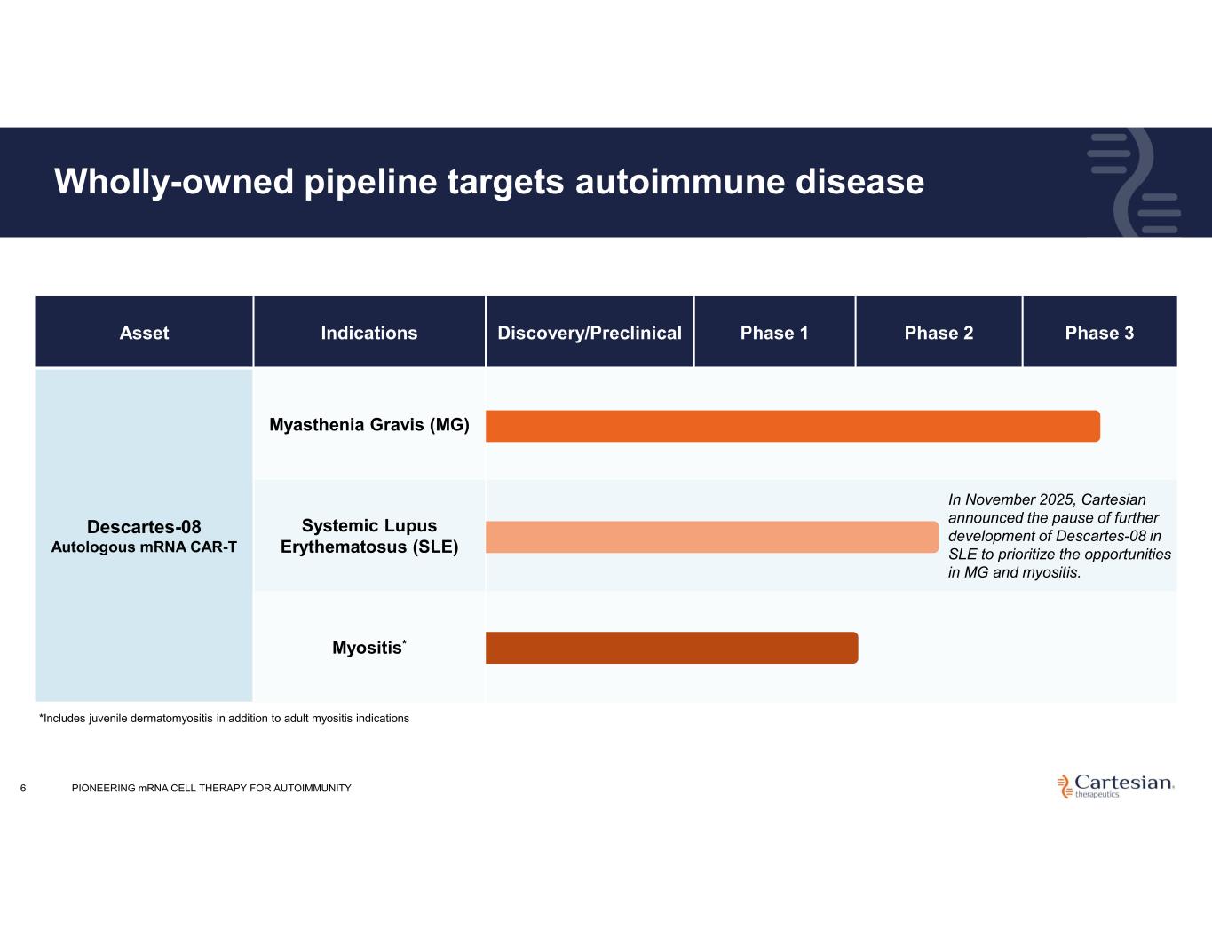This screenshot has width=1212, height=936.
Task: Select the Descartes-08 asset cell text
Action: click(x=144, y=536)
